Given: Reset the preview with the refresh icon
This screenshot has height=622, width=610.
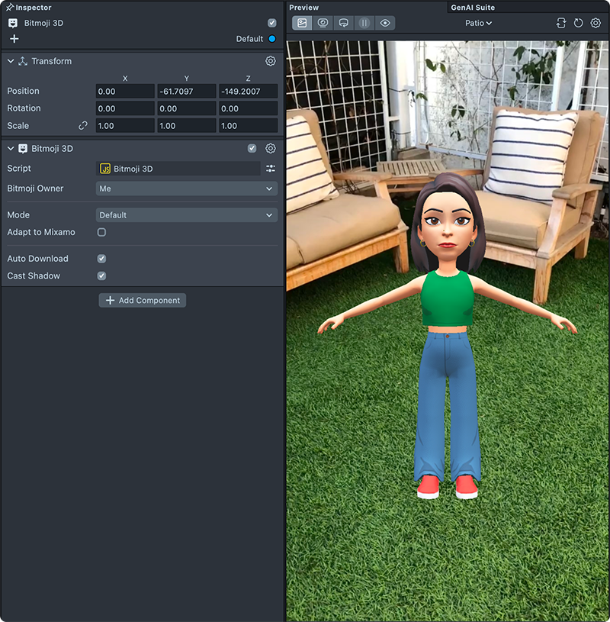Looking at the screenshot, I should click(x=578, y=23).
